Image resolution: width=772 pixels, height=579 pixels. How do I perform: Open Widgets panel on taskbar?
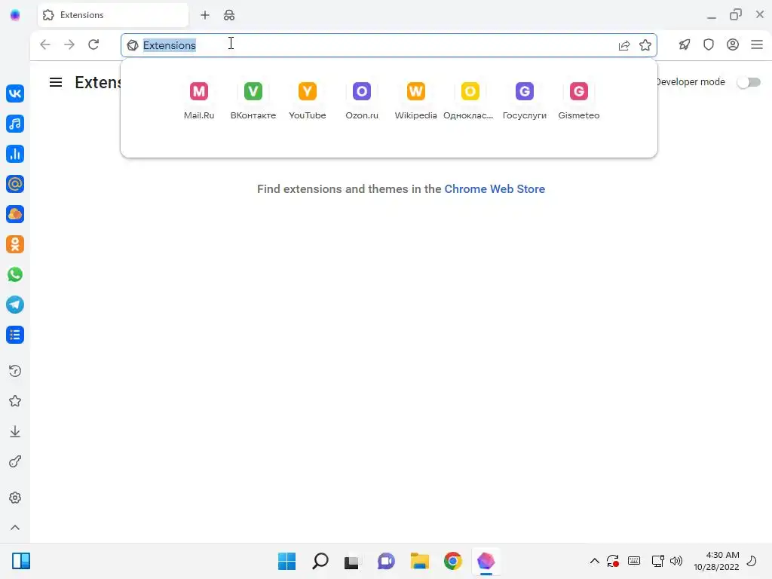[x=21, y=561]
